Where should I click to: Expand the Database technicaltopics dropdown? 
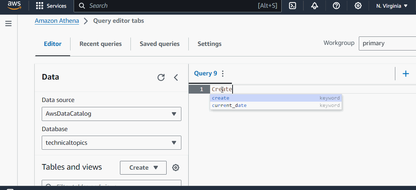pyautogui.click(x=111, y=143)
